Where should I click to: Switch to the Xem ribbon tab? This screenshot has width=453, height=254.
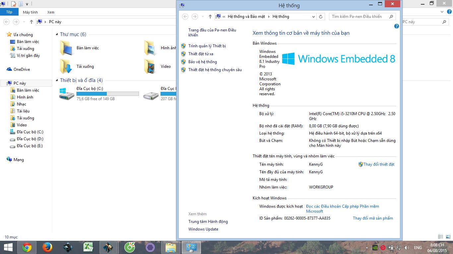point(51,12)
